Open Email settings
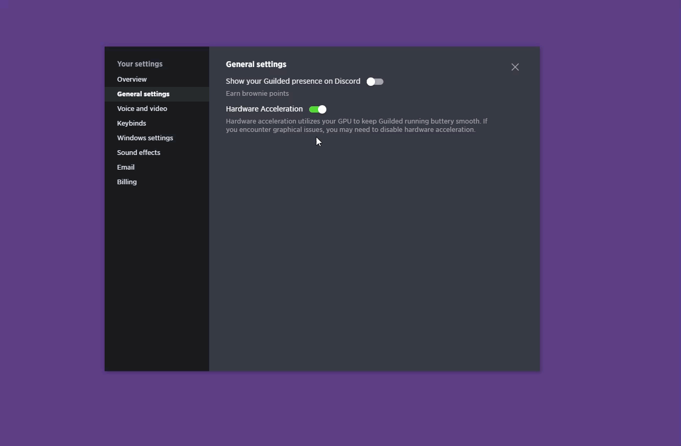681x446 pixels. tap(157, 168)
